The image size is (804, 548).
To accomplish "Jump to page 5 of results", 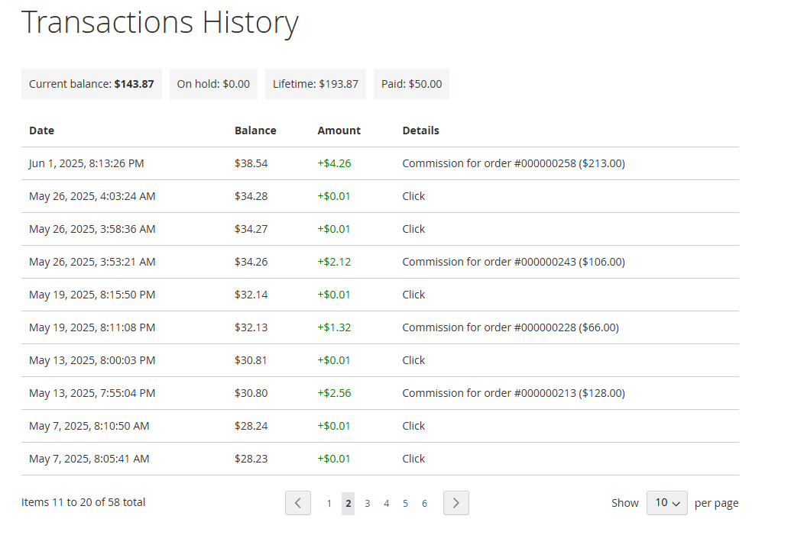I will click(x=405, y=503).
